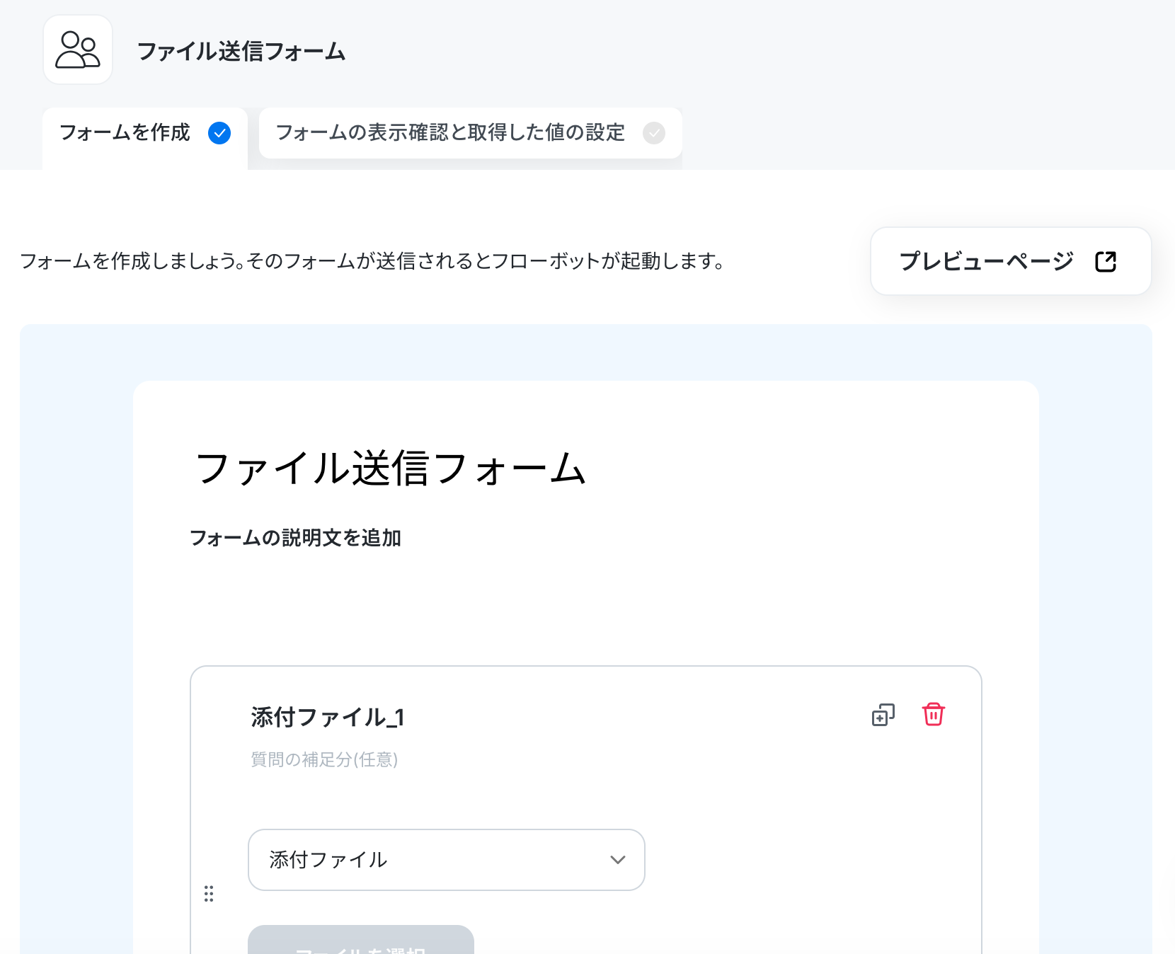The image size is (1175, 954).
Task: Click the gray checkmark on the second tab
Action: (x=654, y=133)
